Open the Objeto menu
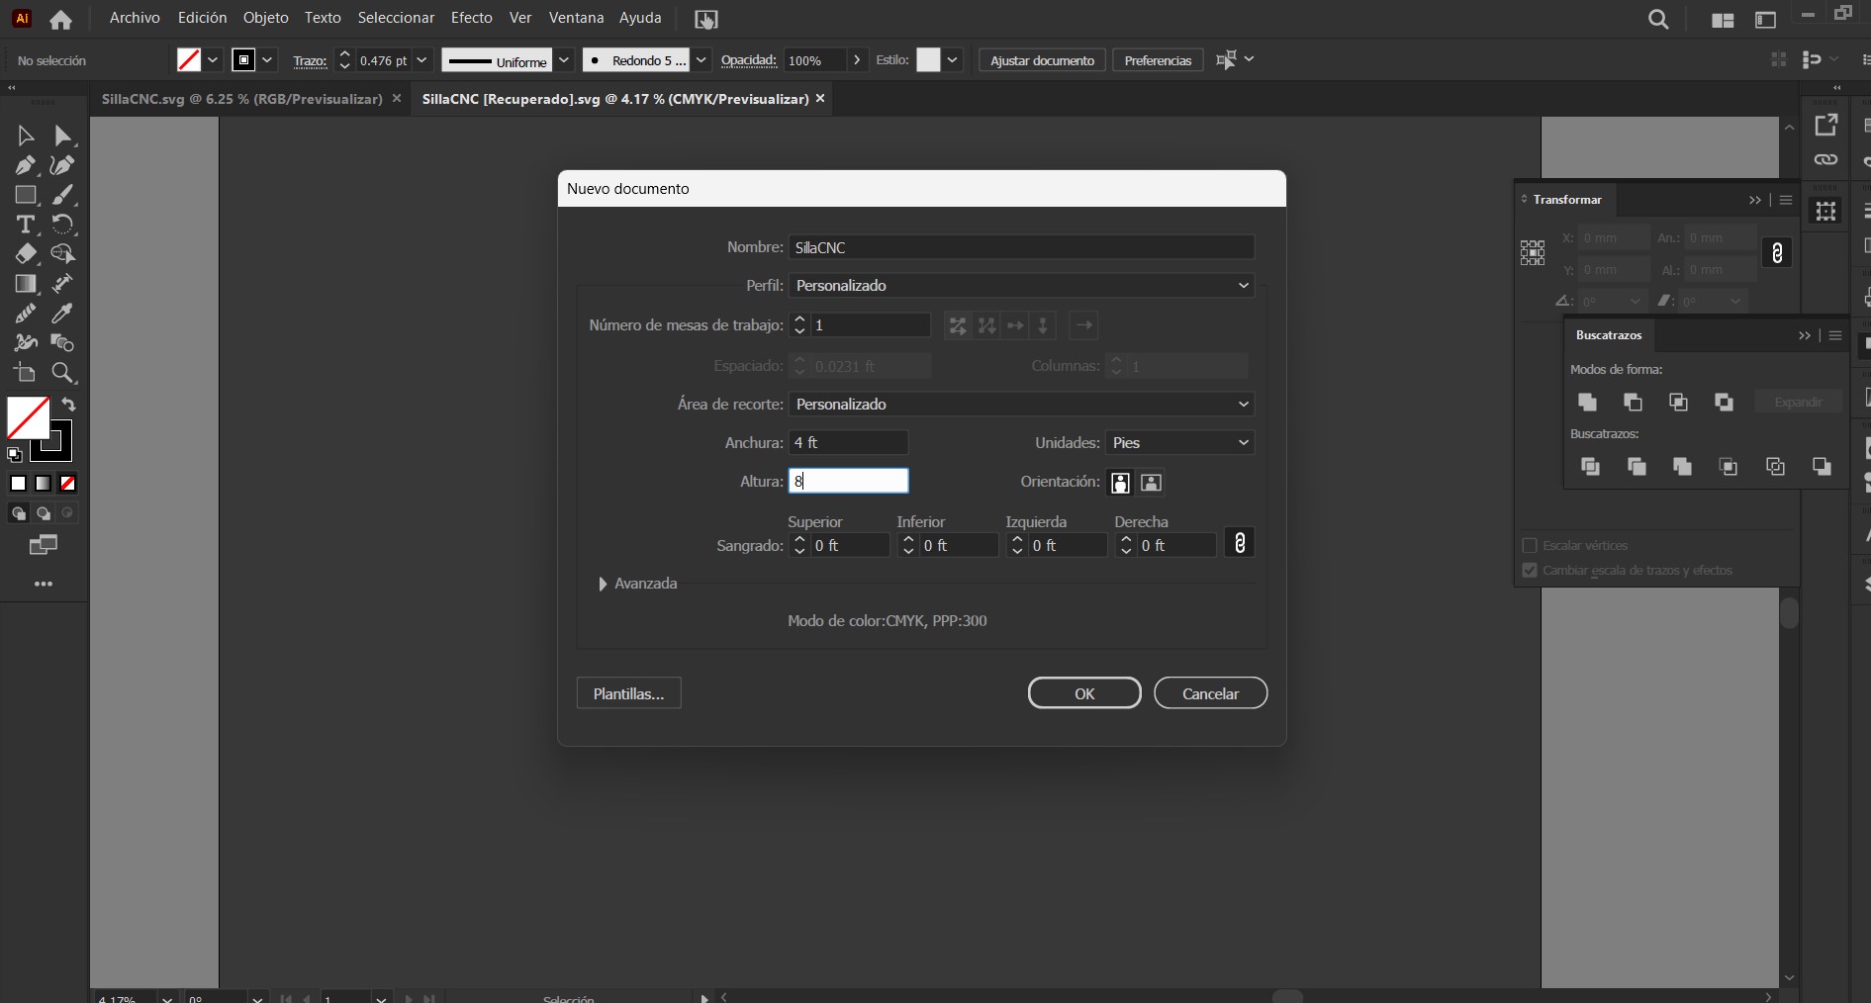This screenshot has width=1871, height=1003. [264, 17]
